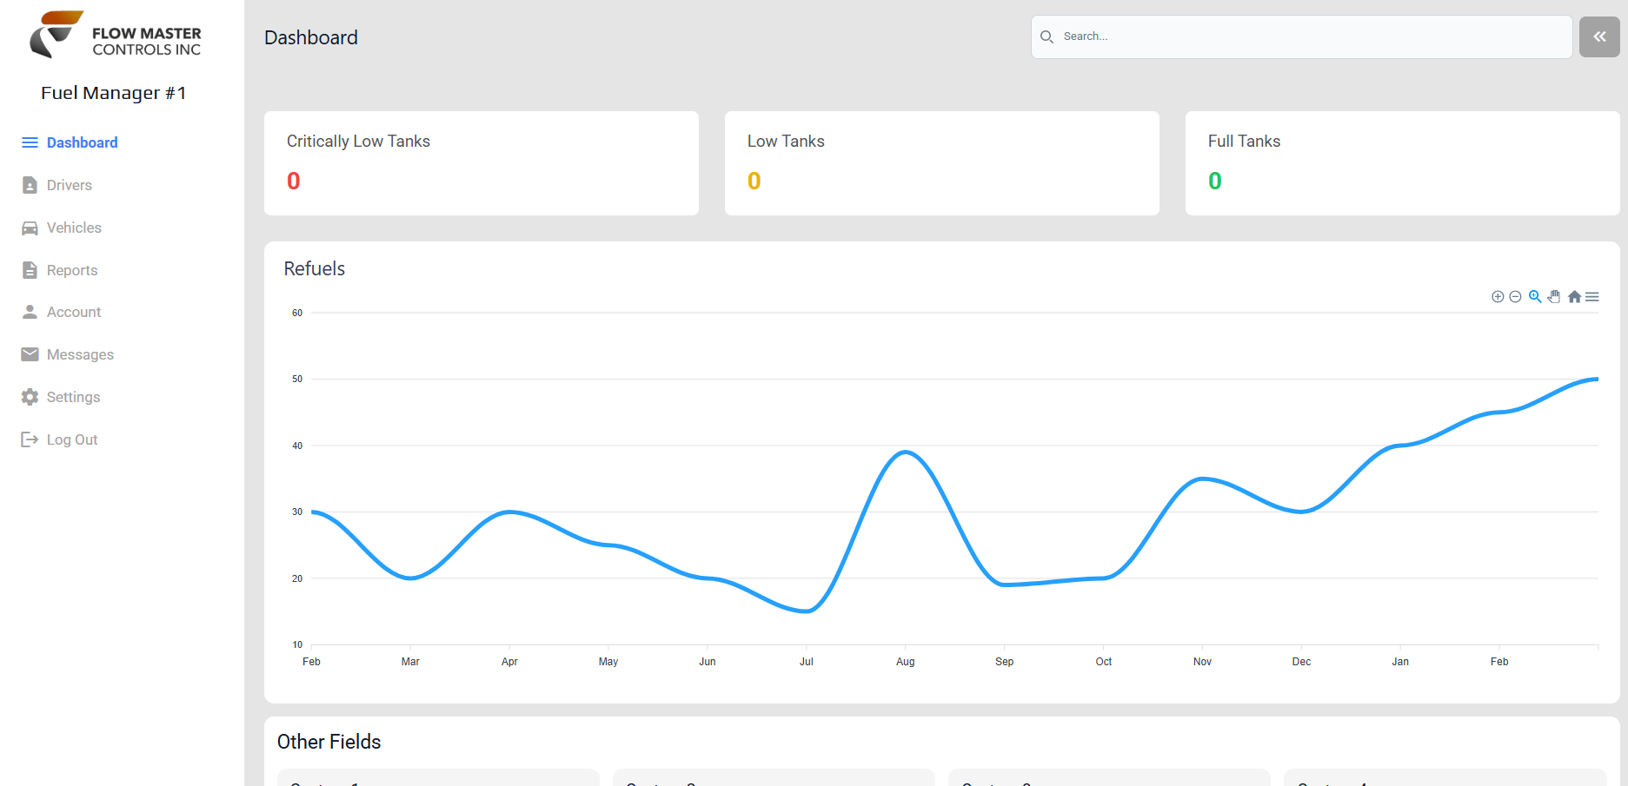1628x786 pixels.
Task: Toggle selection zoom tool on chart
Action: tap(1535, 297)
